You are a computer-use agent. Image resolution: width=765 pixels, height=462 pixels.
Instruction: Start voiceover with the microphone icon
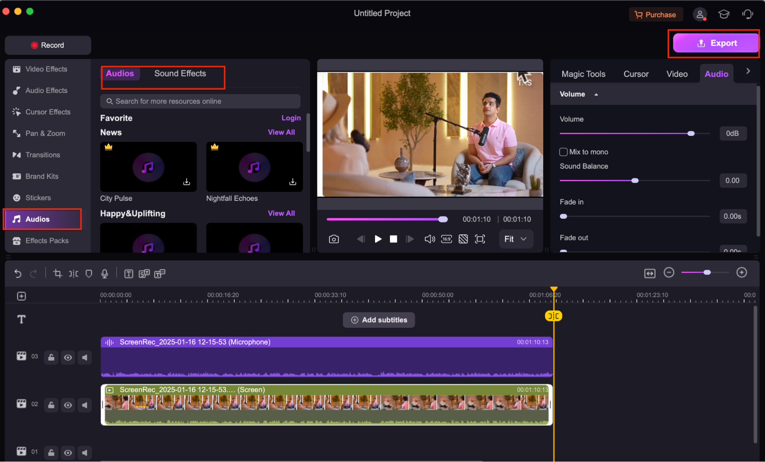tap(104, 273)
